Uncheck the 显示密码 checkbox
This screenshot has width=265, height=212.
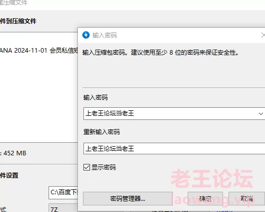tap(86, 167)
